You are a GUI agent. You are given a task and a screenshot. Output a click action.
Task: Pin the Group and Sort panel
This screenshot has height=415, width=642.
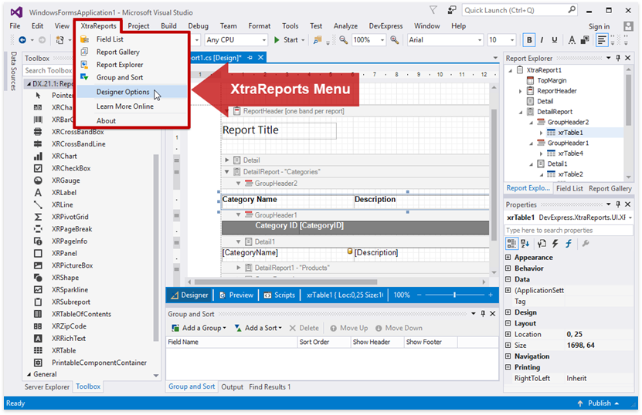click(x=483, y=314)
